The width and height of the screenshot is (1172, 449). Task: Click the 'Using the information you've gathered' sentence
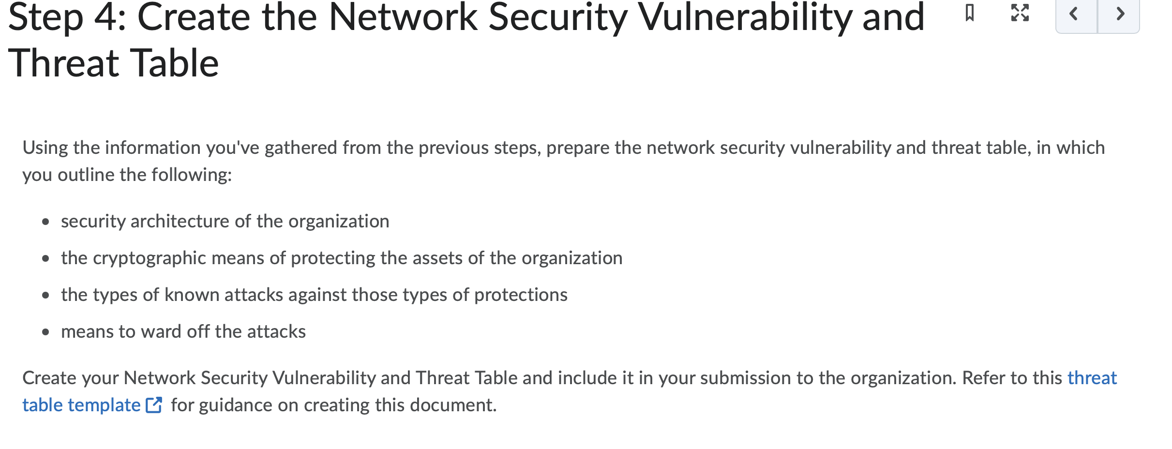click(564, 148)
